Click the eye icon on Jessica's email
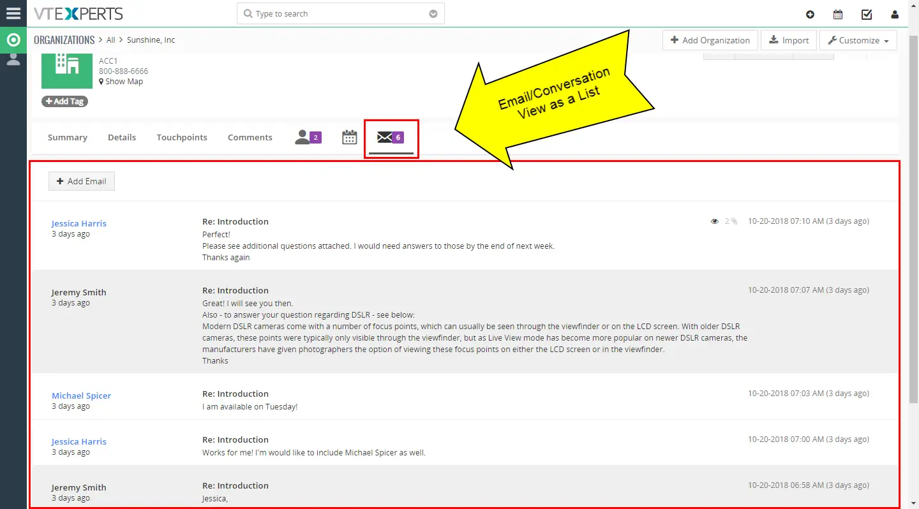Image resolution: width=919 pixels, height=509 pixels. point(715,221)
